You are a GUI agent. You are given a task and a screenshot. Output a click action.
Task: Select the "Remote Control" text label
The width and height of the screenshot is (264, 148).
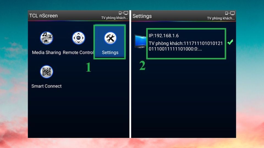coord(78,52)
